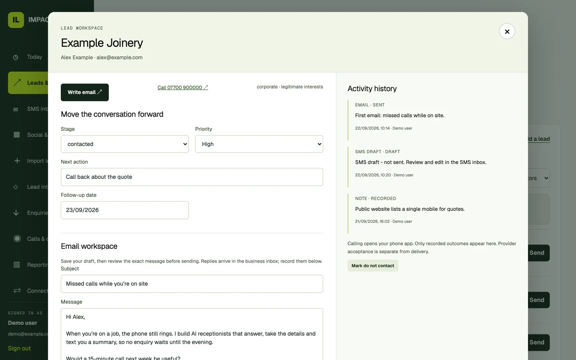Click into the email Message textarea
The width and height of the screenshot is (576, 360).
(192, 334)
